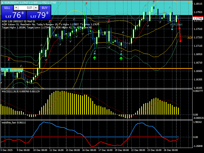Select the green up arrow near 19 Dec 00:00

click(121, 59)
